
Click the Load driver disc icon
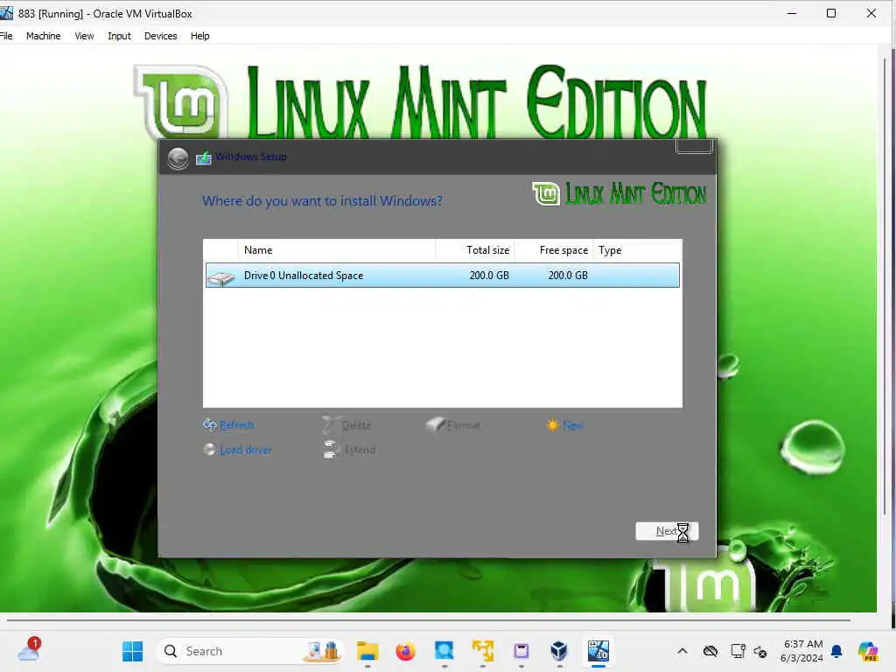210,450
